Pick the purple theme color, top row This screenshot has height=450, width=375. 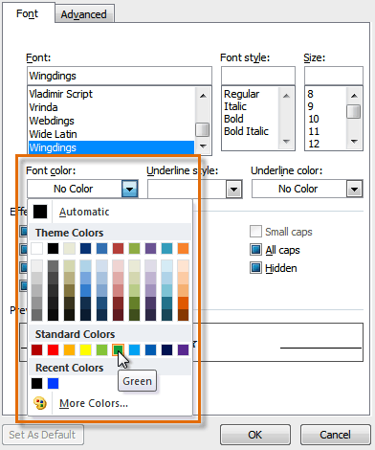click(x=150, y=248)
